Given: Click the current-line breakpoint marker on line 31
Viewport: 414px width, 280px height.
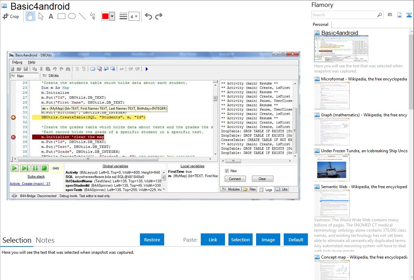Looking at the screenshot, I should (13, 117).
